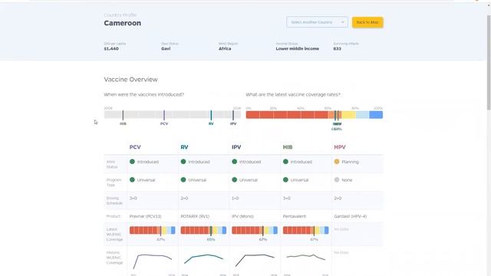
Task: Click the light blue segment of overview coverage bar
Action: click(362, 115)
